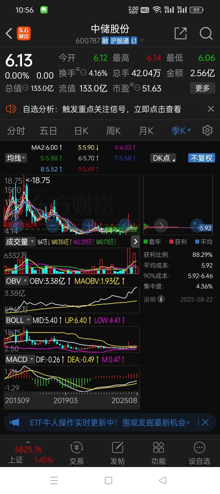Image resolution: width=220 pixels, height=494 pixels.
Task: Tap info icon next to 换手
Action: (x=83, y=73)
